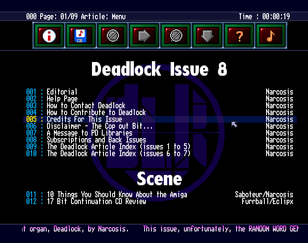Go to next page with right arrow
The height and width of the screenshot is (243, 308).
point(144,36)
